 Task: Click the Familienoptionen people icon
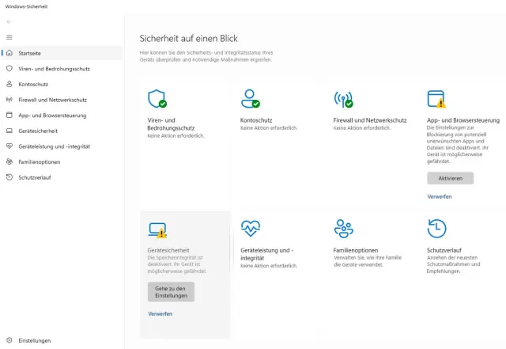343,229
